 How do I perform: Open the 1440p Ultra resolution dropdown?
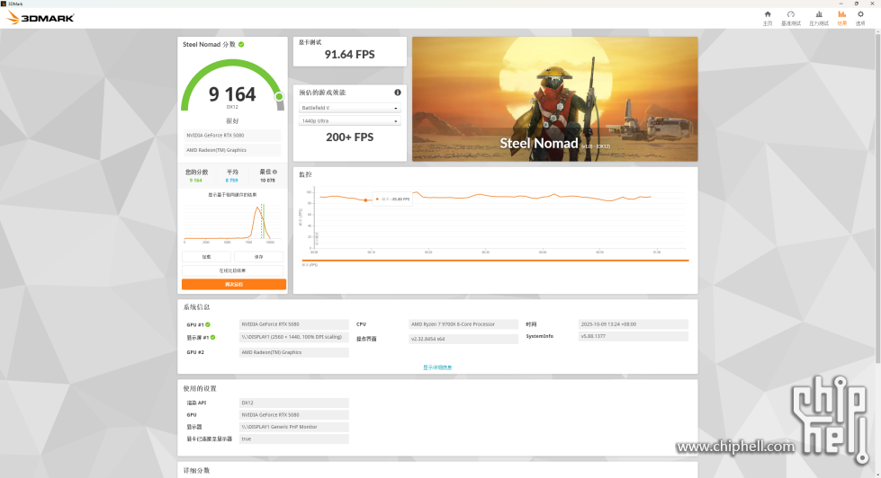point(350,120)
